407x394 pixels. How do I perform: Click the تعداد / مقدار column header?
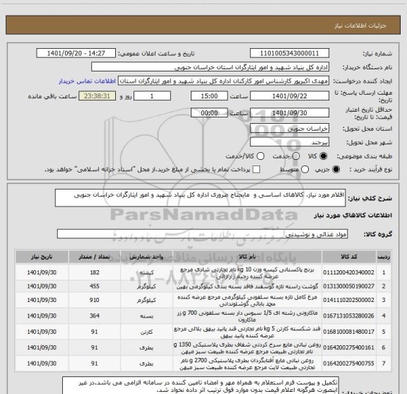tap(95, 257)
